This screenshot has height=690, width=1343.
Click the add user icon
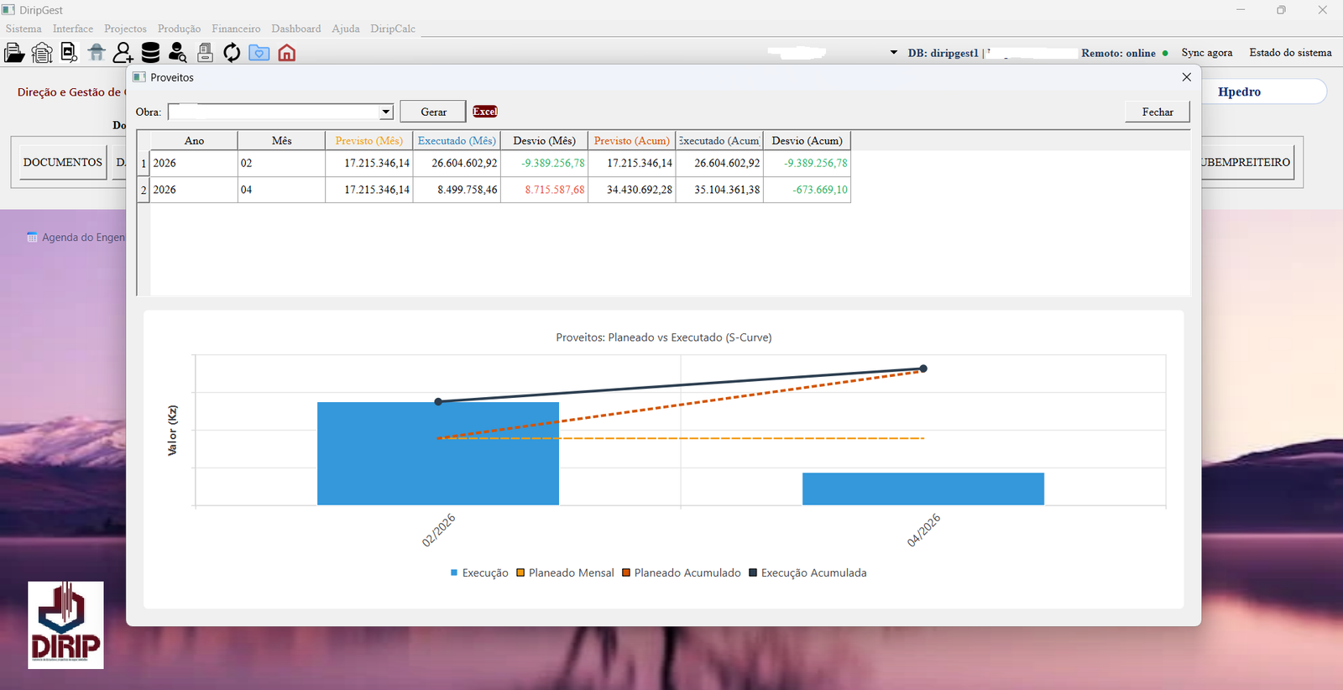tap(123, 53)
